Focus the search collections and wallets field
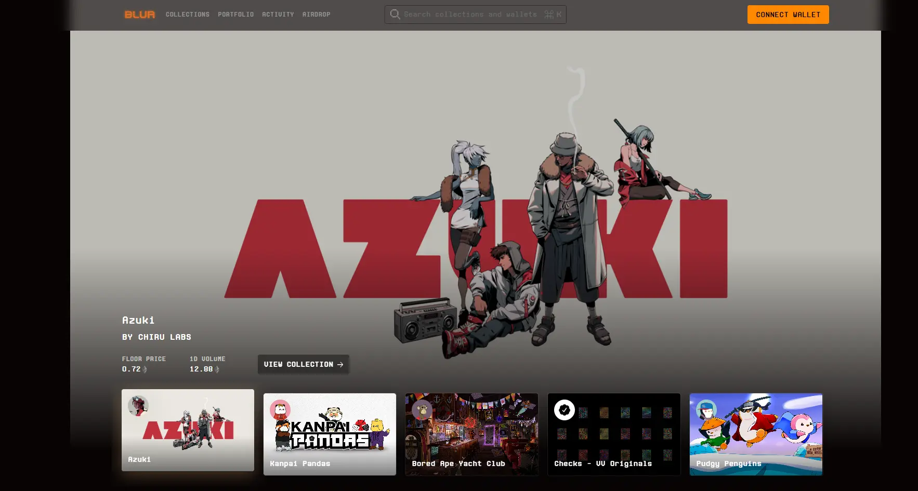The image size is (918, 491). tap(470, 15)
